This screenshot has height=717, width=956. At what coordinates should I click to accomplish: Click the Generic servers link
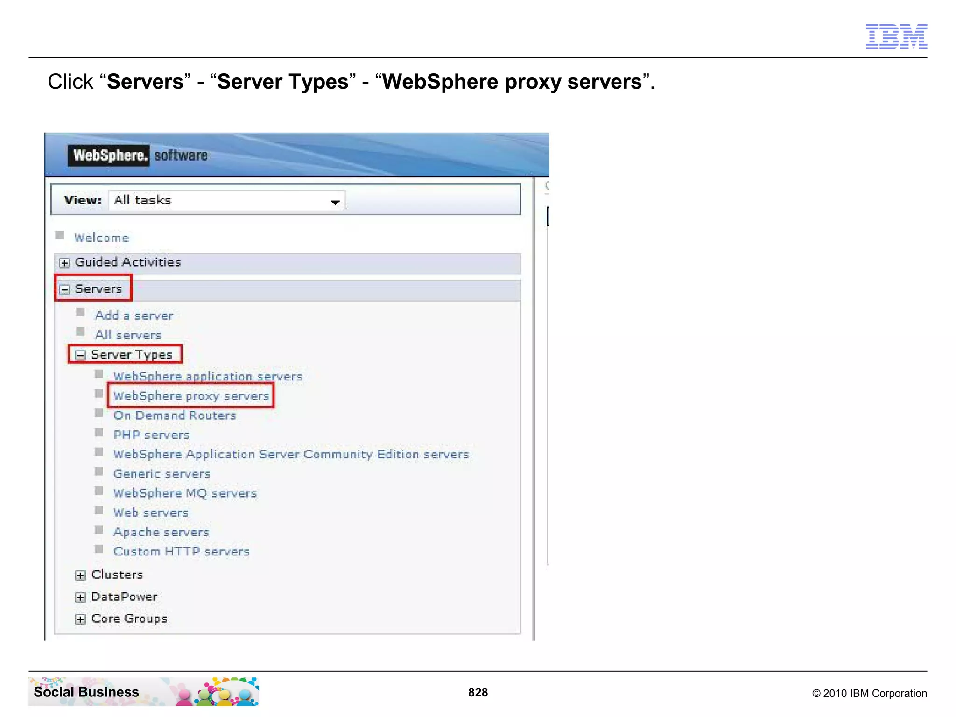pyautogui.click(x=162, y=474)
